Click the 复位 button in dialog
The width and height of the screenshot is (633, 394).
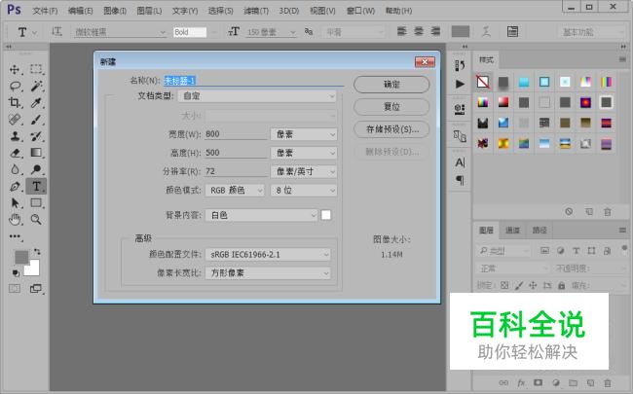coord(391,107)
